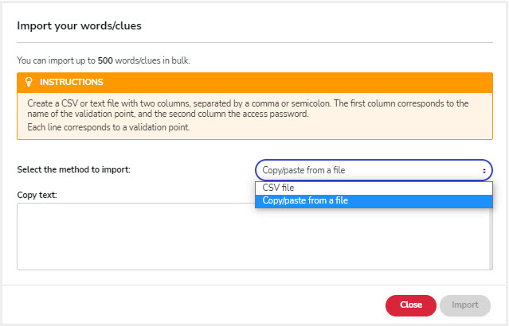Click the dropdown arrows on the import method selector
Viewport: 509px width, 326px height.
484,170
